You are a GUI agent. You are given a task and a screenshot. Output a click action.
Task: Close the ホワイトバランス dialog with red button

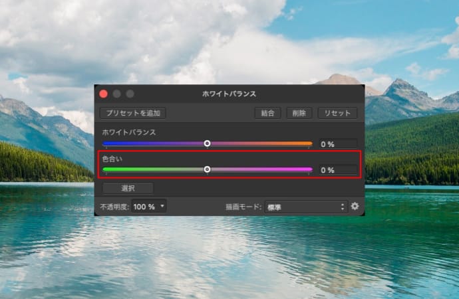(x=103, y=94)
